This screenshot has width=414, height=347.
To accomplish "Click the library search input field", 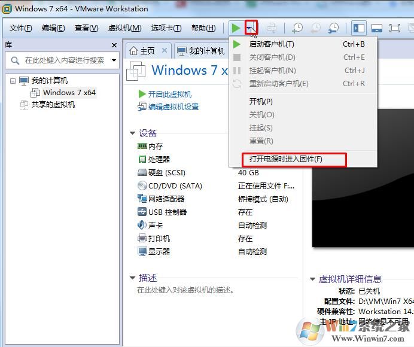I will 62,60.
